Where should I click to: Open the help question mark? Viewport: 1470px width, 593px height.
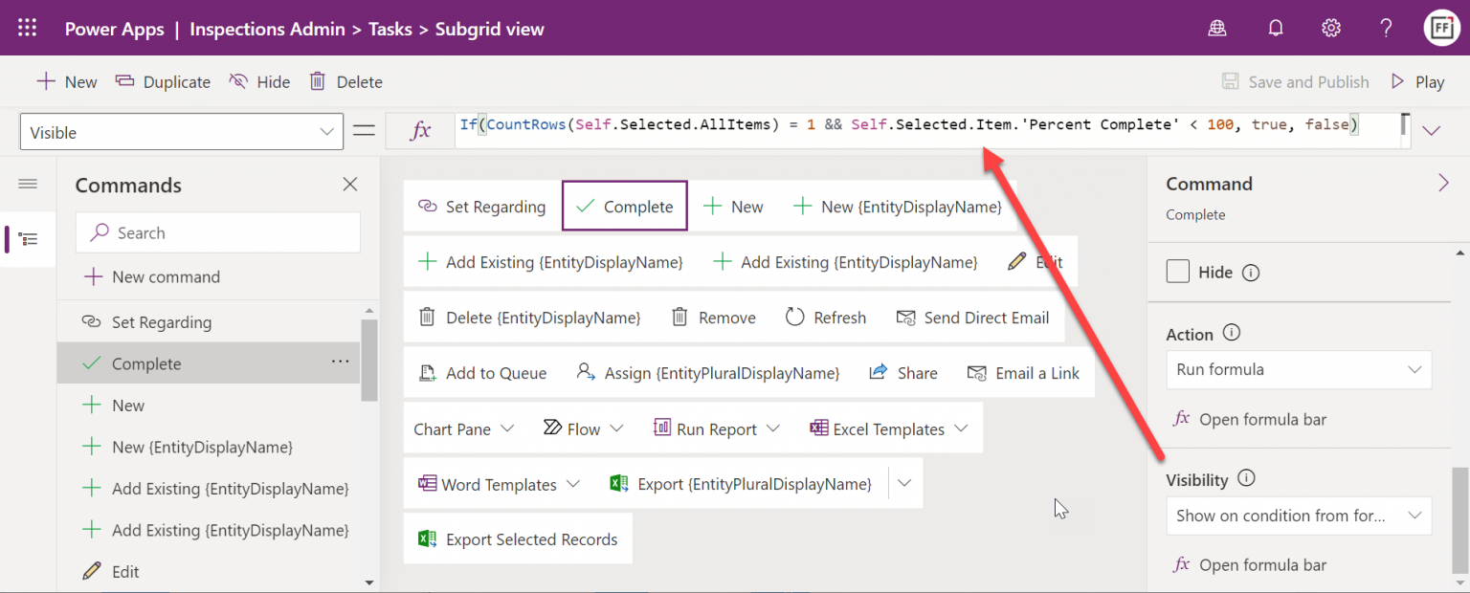pos(1386,29)
